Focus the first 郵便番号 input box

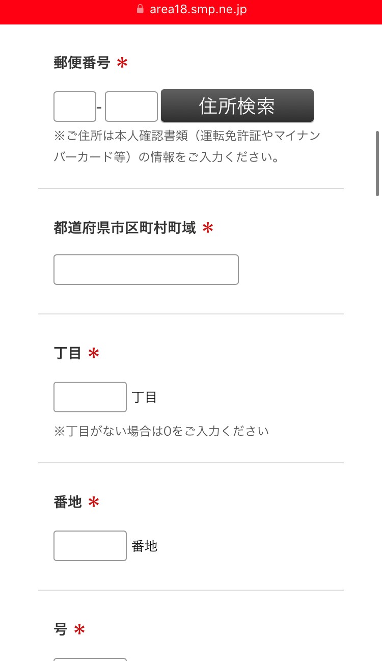(x=75, y=107)
